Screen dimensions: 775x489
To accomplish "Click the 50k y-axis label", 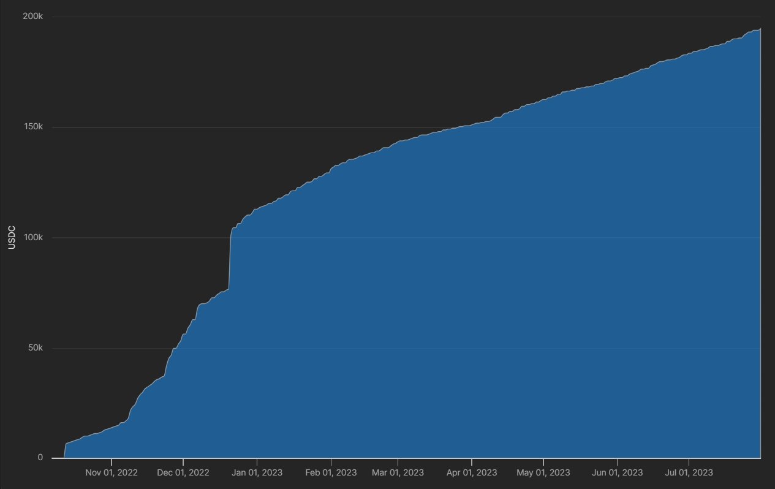I will 34,347.
